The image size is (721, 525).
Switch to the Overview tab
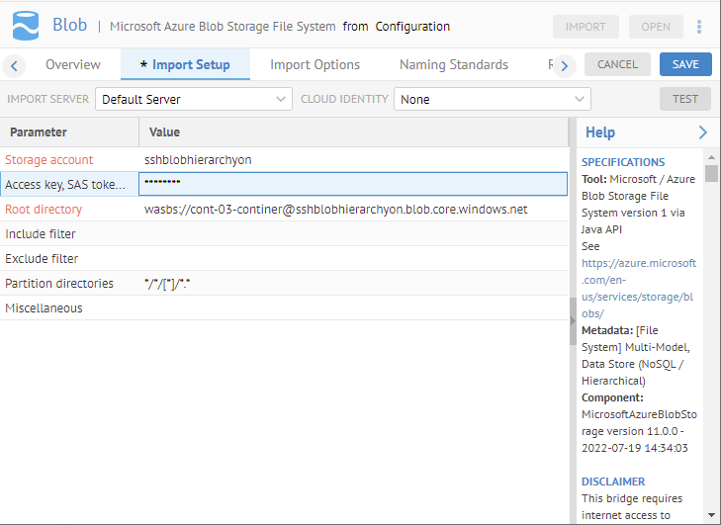(x=73, y=65)
